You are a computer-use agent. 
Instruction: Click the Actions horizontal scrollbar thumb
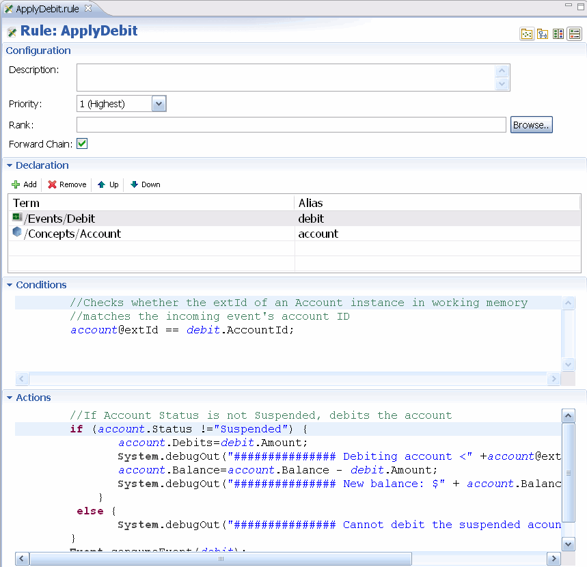click(221, 559)
